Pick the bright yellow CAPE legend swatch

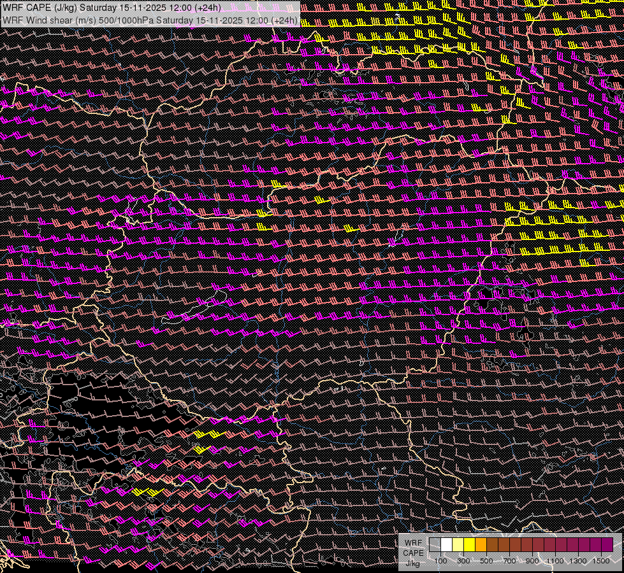point(469,544)
